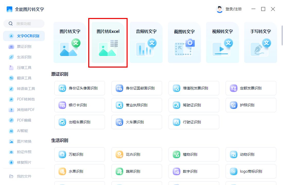
Task: Select 文字OCR识别 in the sidebar
Action: click(24, 36)
